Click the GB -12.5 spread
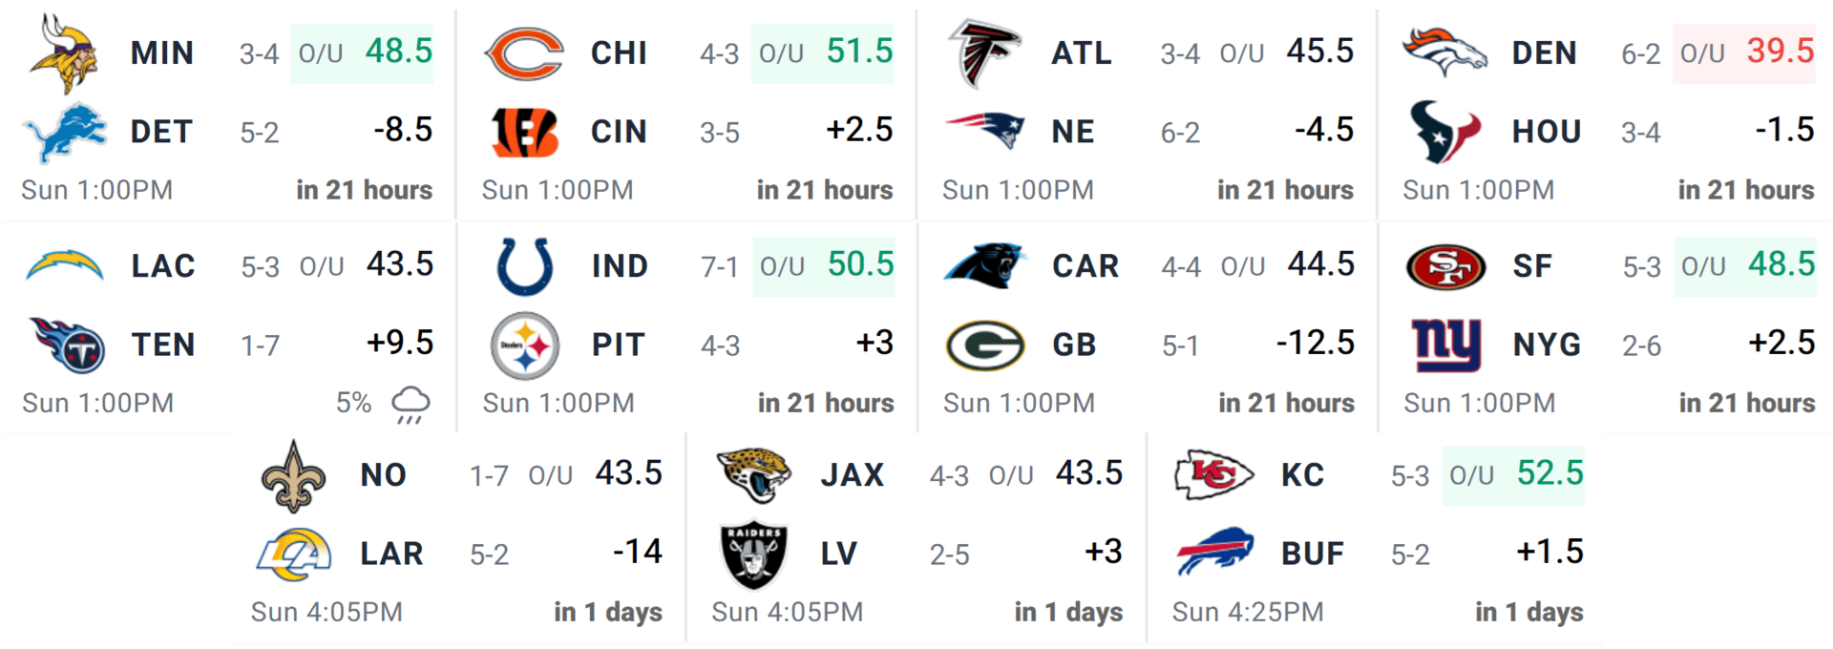 tap(1316, 343)
